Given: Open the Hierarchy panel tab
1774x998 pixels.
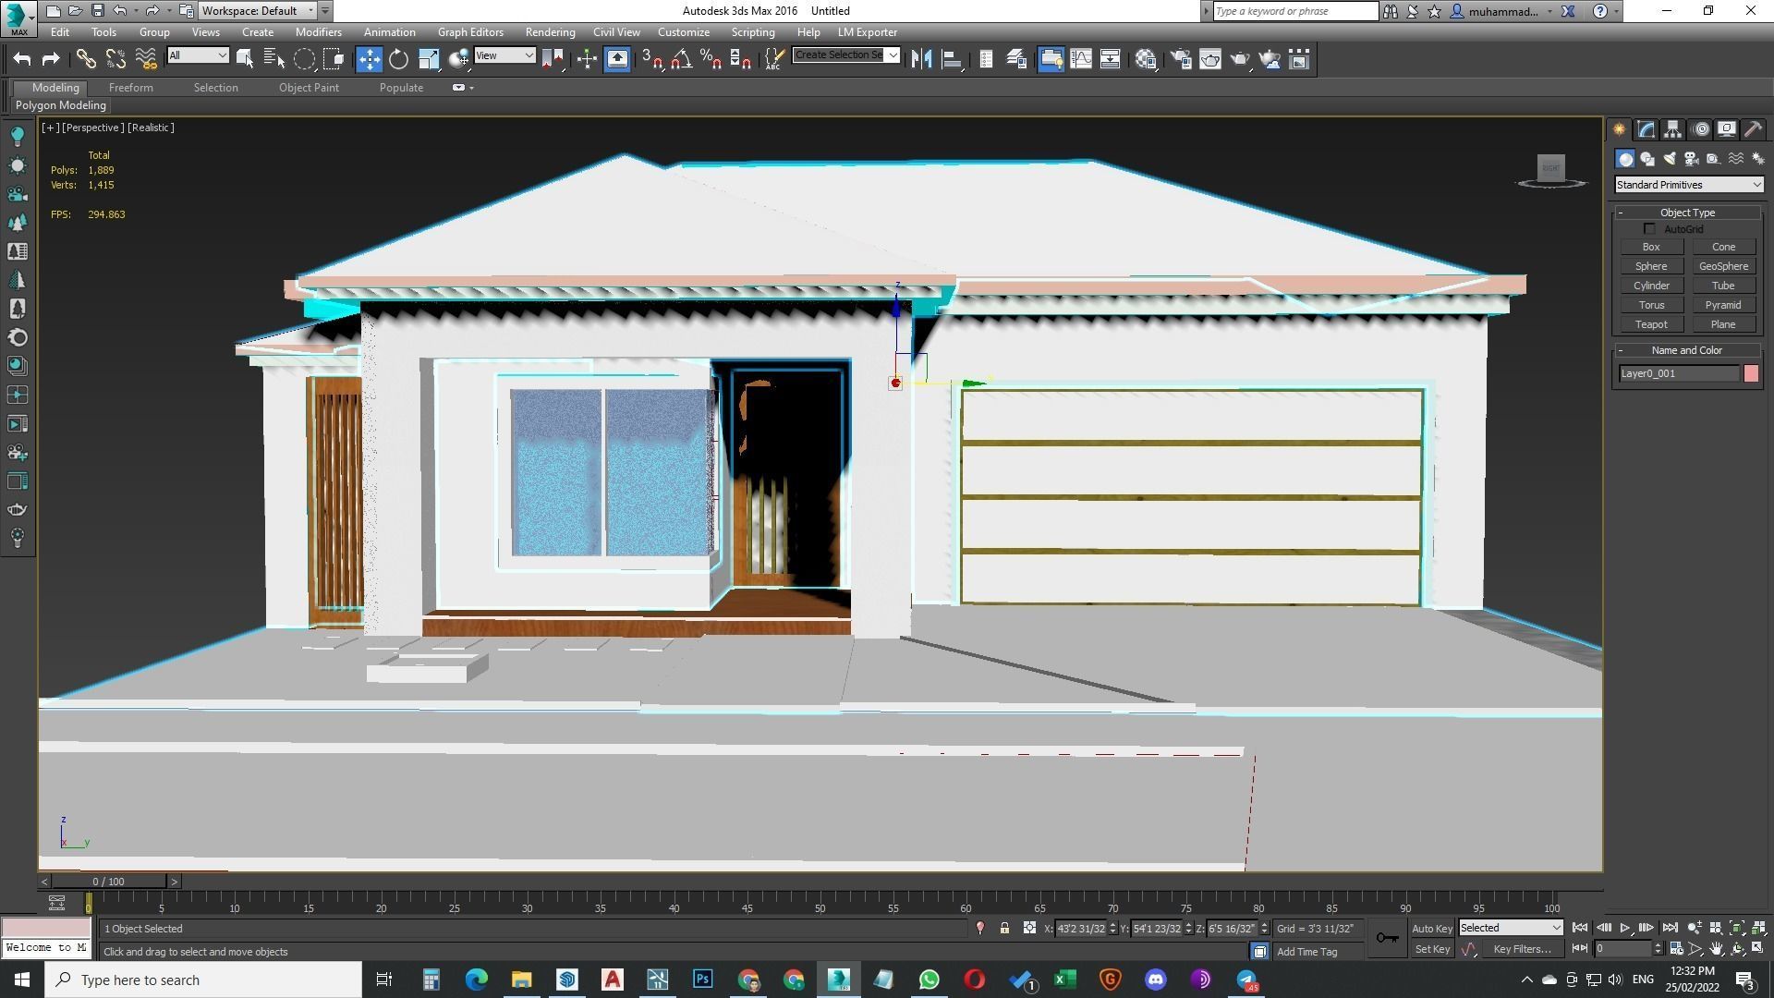Looking at the screenshot, I should pyautogui.click(x=1672, y=129).
